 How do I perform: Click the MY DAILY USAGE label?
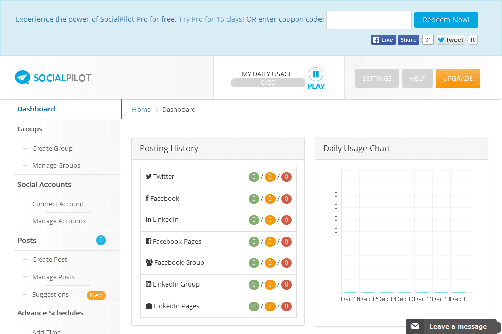pos(267,74)
